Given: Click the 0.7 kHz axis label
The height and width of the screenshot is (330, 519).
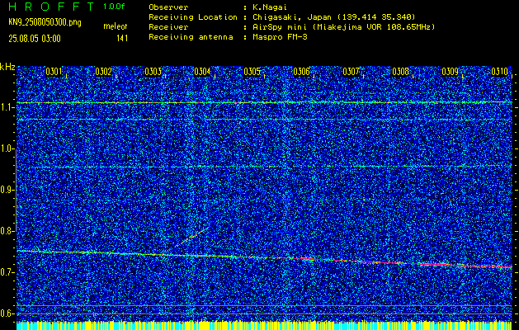Looking at the screenshot, I should coord(6,272).
